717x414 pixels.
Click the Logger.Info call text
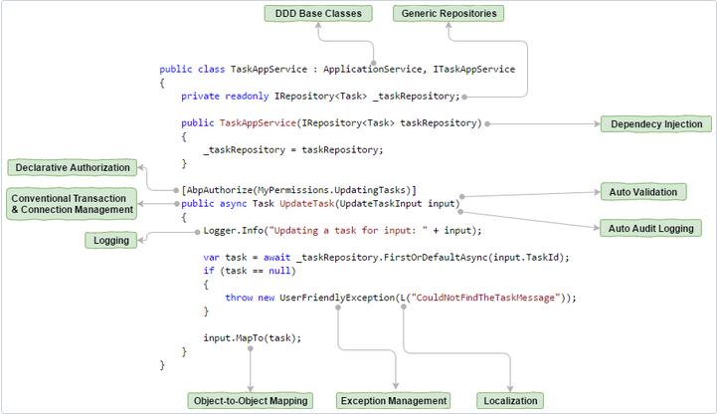click(x=234, y=231)
